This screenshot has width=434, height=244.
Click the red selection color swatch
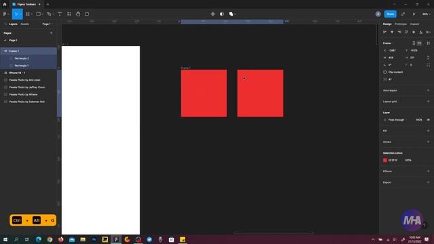point(385,160)
